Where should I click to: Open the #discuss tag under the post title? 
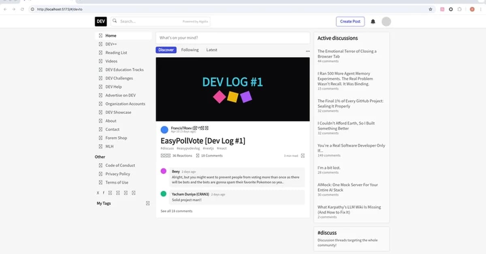[x=167, y=148]
